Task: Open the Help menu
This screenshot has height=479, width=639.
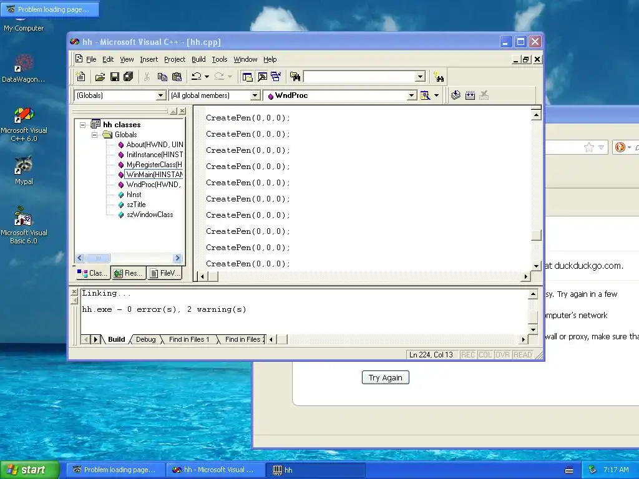Action: [x=270, y=59]
